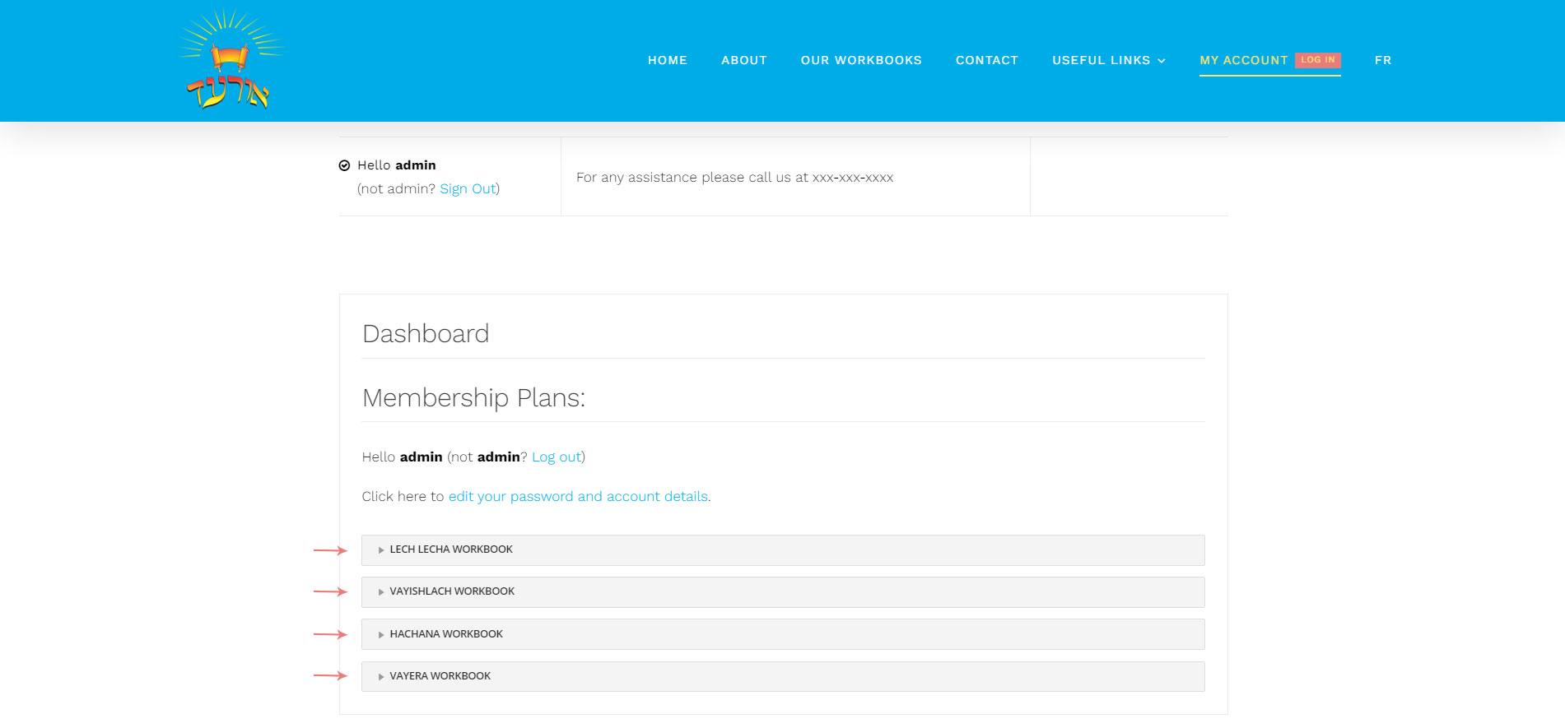Switch site language to FR
Viewport: 1565px width, 728px height.
[1382, 60]
